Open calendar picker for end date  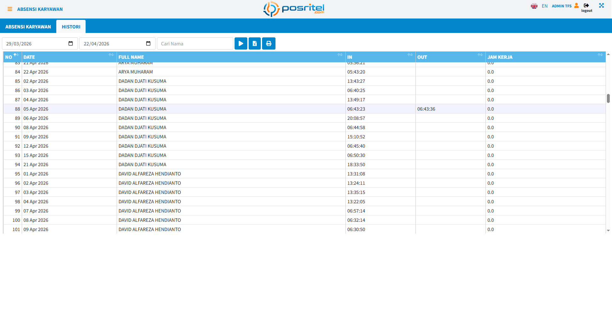(148, 43)
